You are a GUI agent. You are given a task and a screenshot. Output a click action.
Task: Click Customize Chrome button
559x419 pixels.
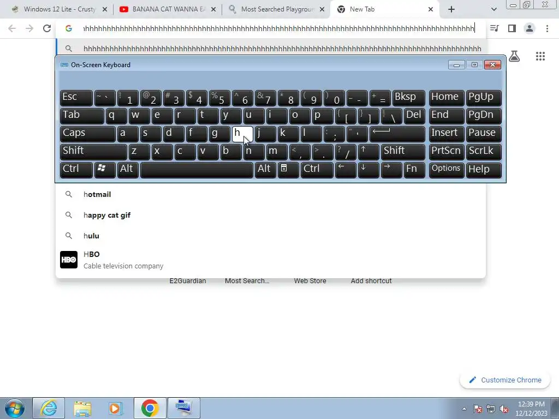tap(505, 380)
